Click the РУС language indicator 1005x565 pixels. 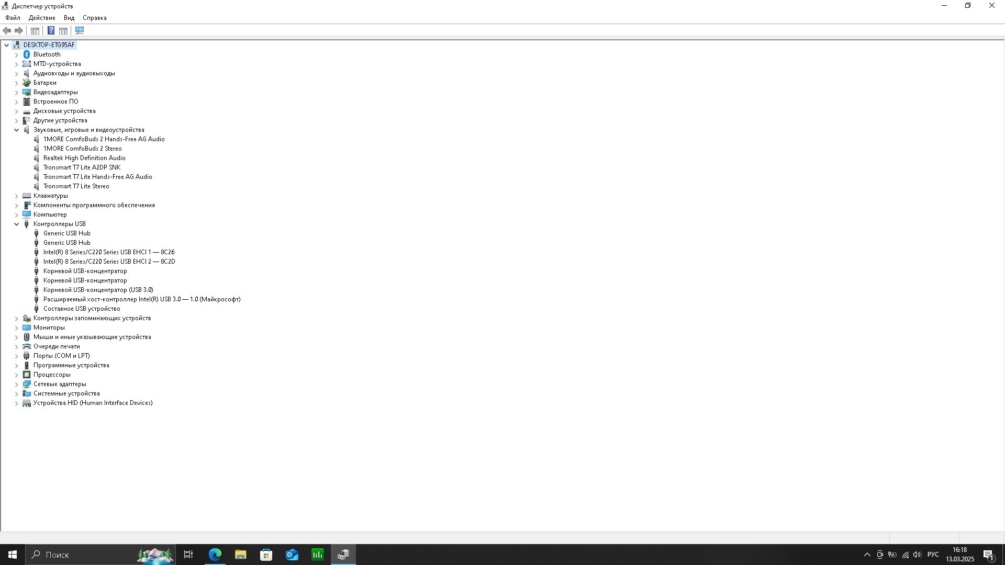pos(933,555)
